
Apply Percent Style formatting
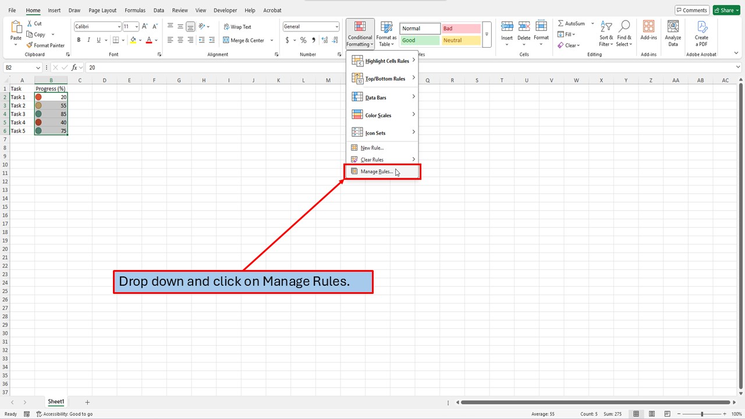coord(303,40)
